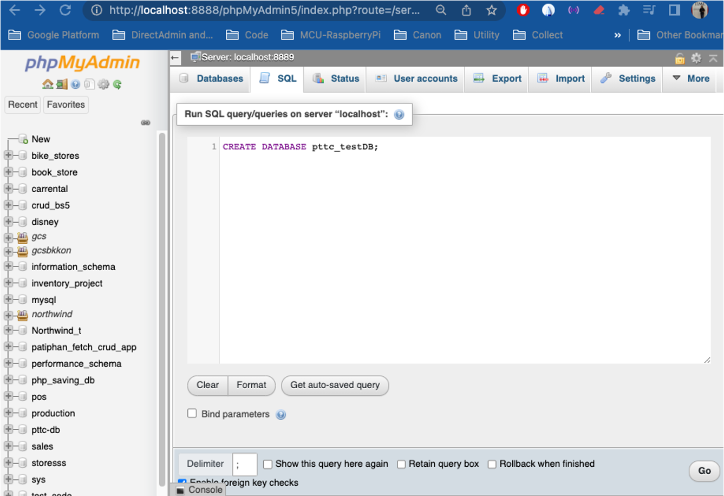Click the Log out door icon
This screenshot has height=496, width=724.
(61, 84)
